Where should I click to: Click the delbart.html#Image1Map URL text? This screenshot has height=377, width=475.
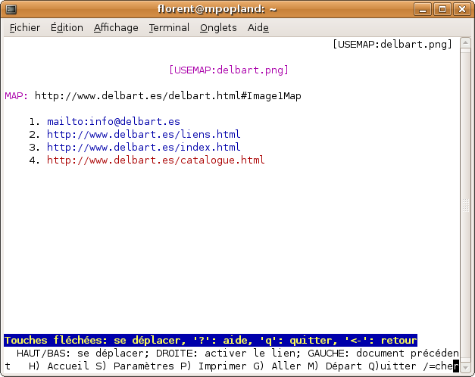168,96
